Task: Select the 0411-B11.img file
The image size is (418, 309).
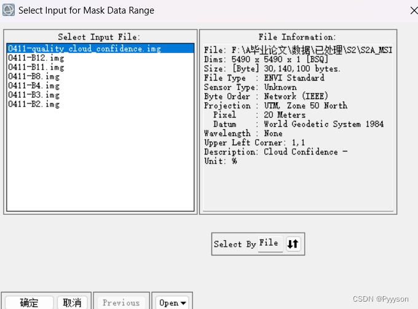Action: point(36,67)
